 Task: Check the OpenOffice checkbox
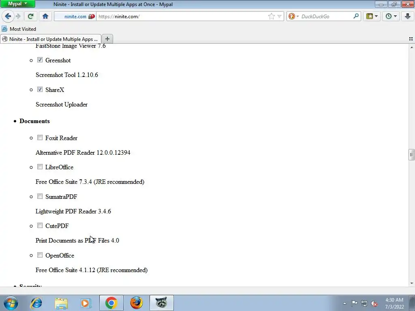[40, 255]
